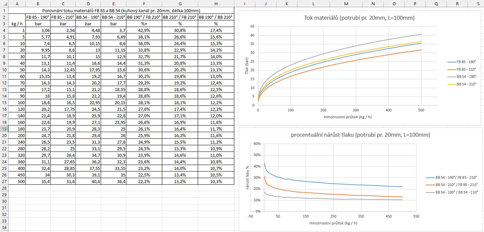Image resolution: width=484 pixels, height=232 pixels.
Task: Click the cell with value 40,6
Action: pyautogui.click(x=88, y=181)
